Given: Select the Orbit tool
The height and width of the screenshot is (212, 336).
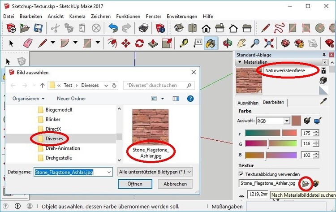Looking at the screenshot, I should pos(228,43).
